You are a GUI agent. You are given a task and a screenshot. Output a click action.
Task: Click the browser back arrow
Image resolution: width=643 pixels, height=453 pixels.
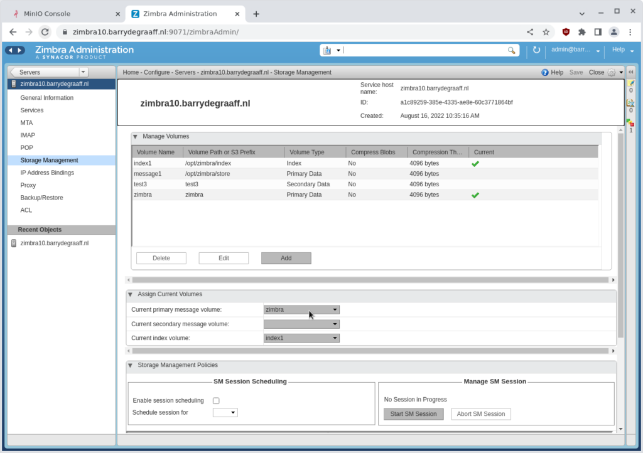click(x=13, y=32)
